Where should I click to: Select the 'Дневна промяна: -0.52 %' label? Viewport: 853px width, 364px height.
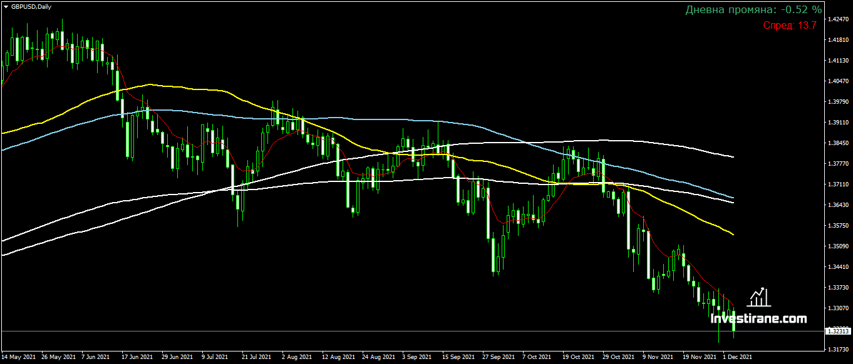753,9
